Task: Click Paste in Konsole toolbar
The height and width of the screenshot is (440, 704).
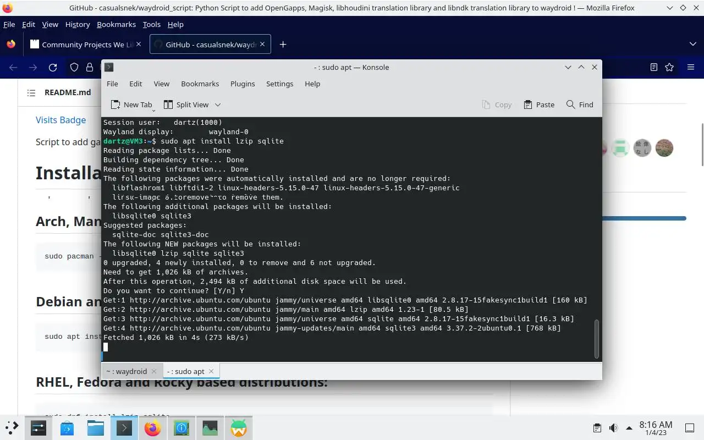Action: point(539,105)
